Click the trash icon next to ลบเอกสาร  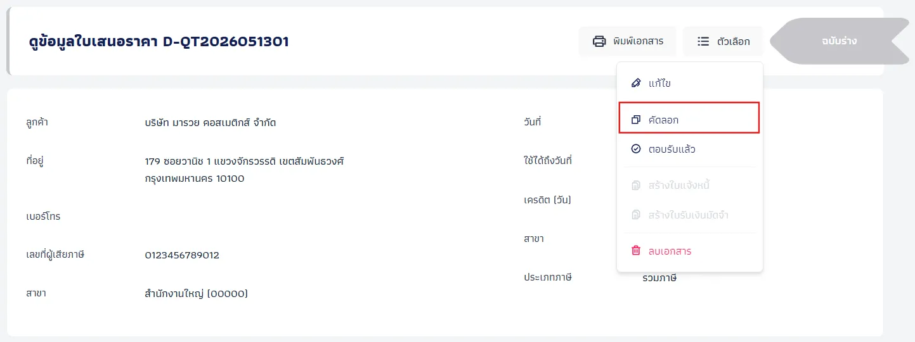[x=636, y=251]
